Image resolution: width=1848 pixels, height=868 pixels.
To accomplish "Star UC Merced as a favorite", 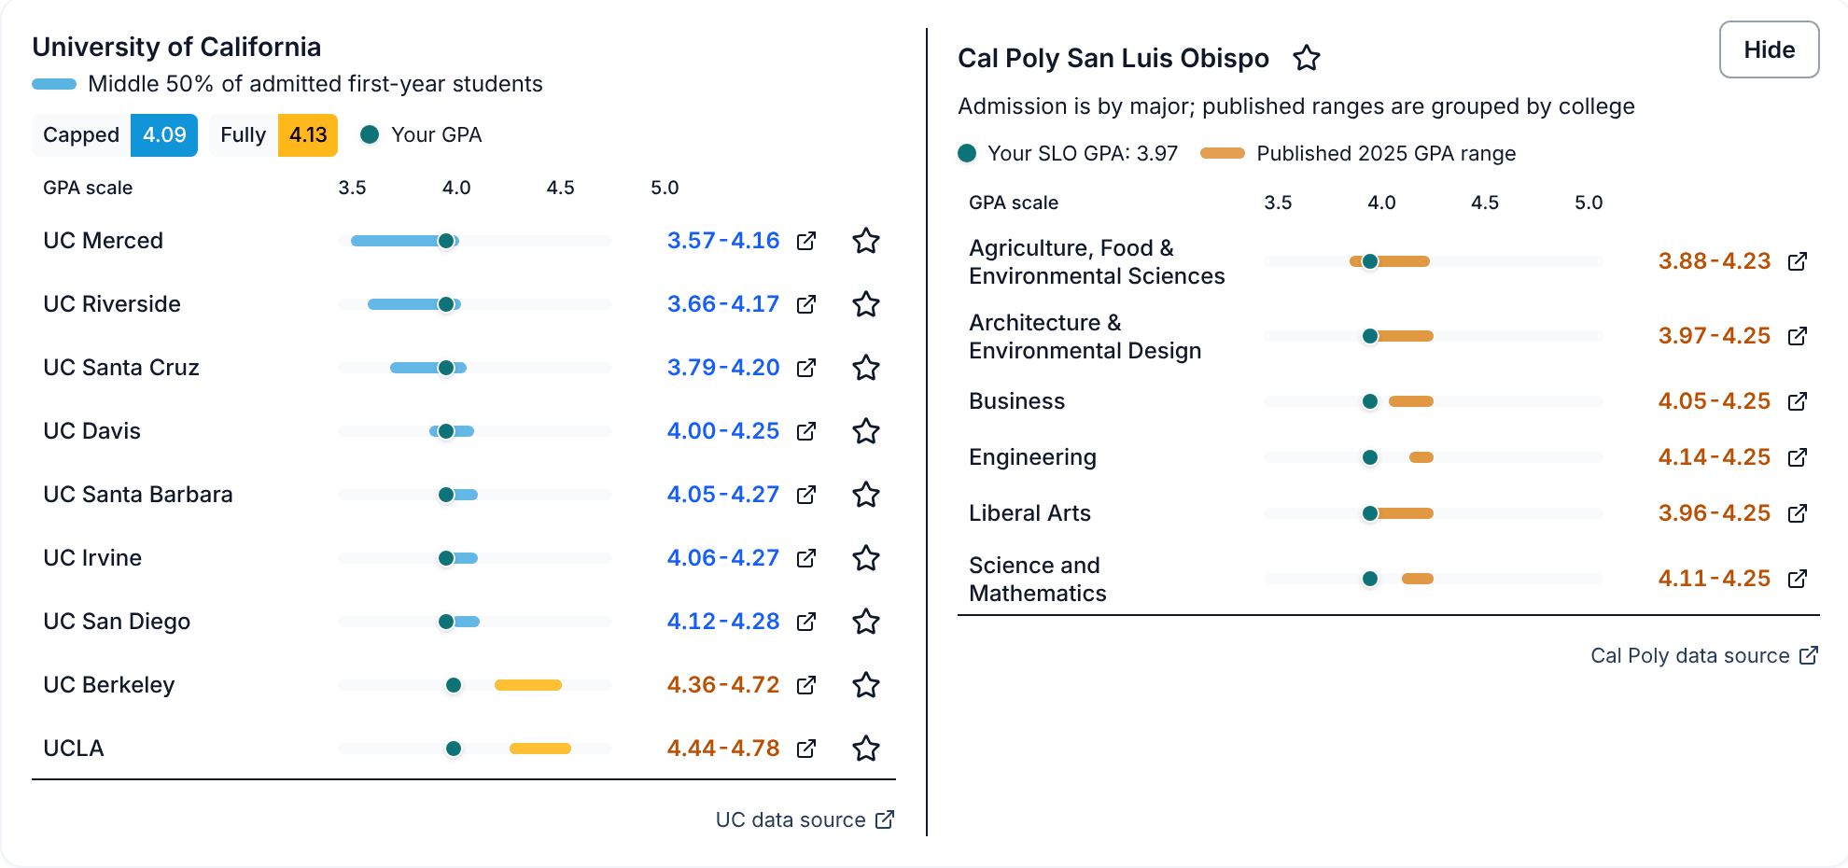I will pyautogui.click(x=866, y=241).
